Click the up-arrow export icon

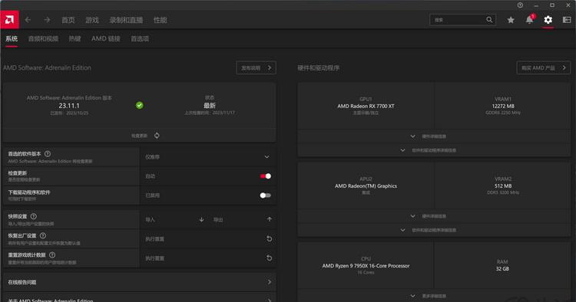[270, 219]
